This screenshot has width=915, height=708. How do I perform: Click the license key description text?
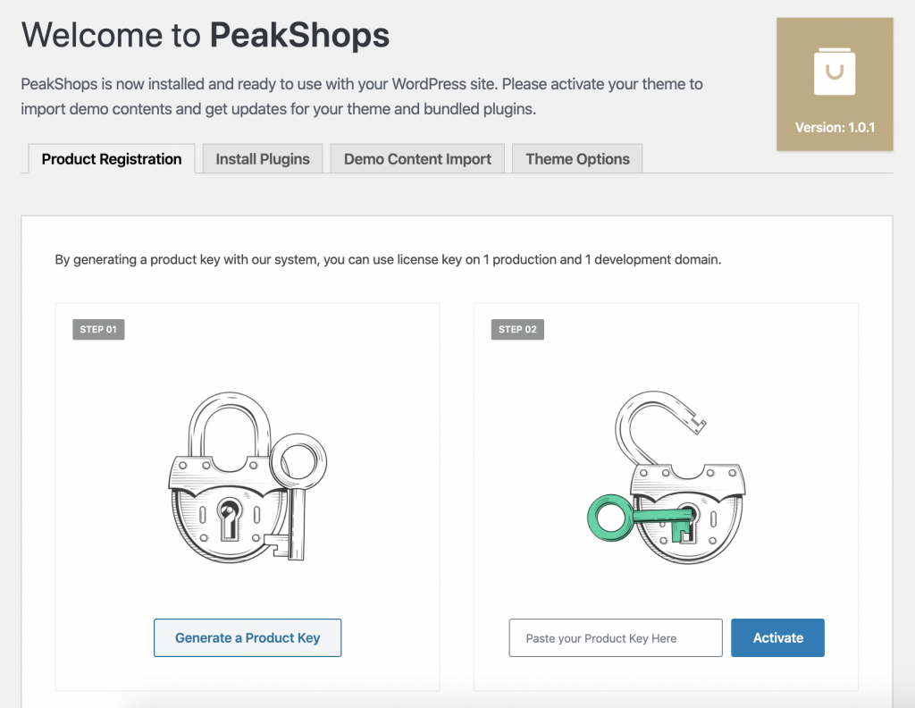(x=388, y=259)
